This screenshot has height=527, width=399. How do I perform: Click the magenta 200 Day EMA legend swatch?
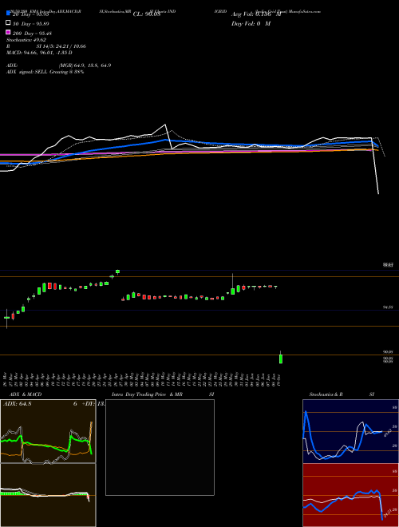click(8, 33)
